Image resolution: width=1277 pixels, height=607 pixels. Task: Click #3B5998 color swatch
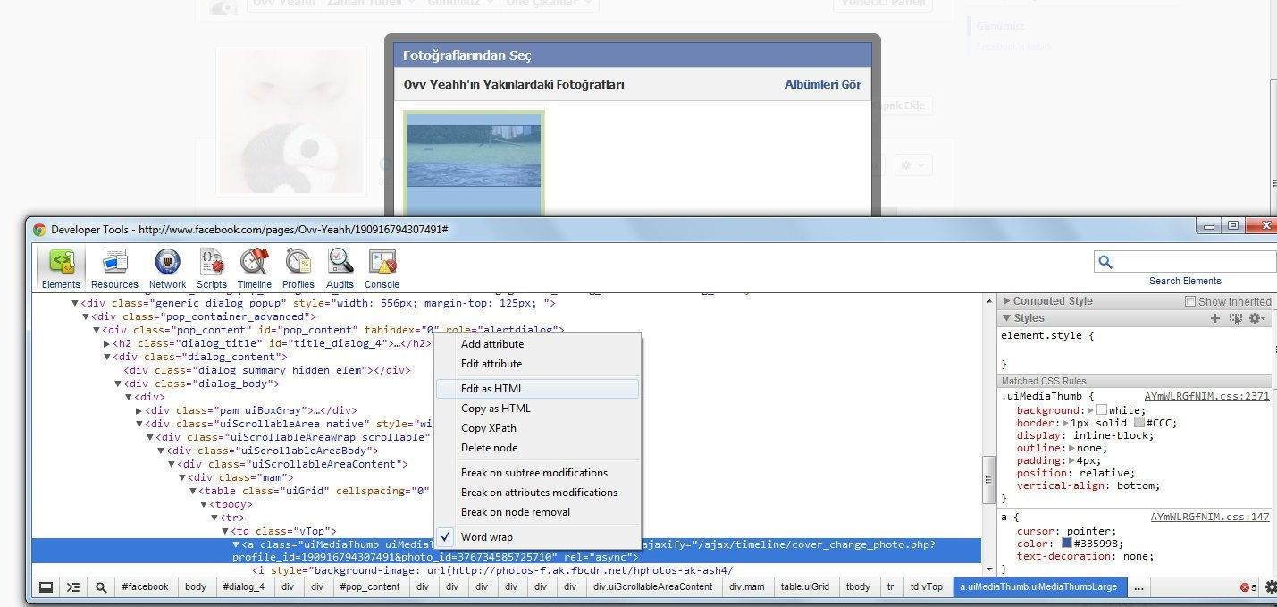tap(1067, 544)
